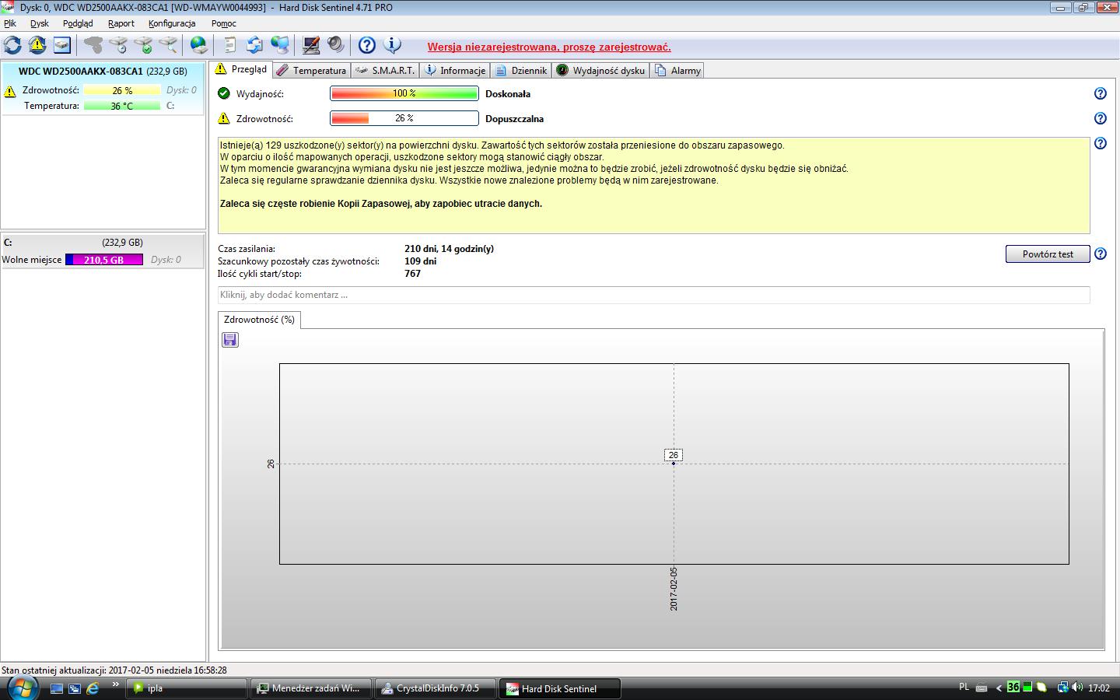Open the Raport menu
The height and width of the screenshot is (700, 1120).
(x=121, y=23)
